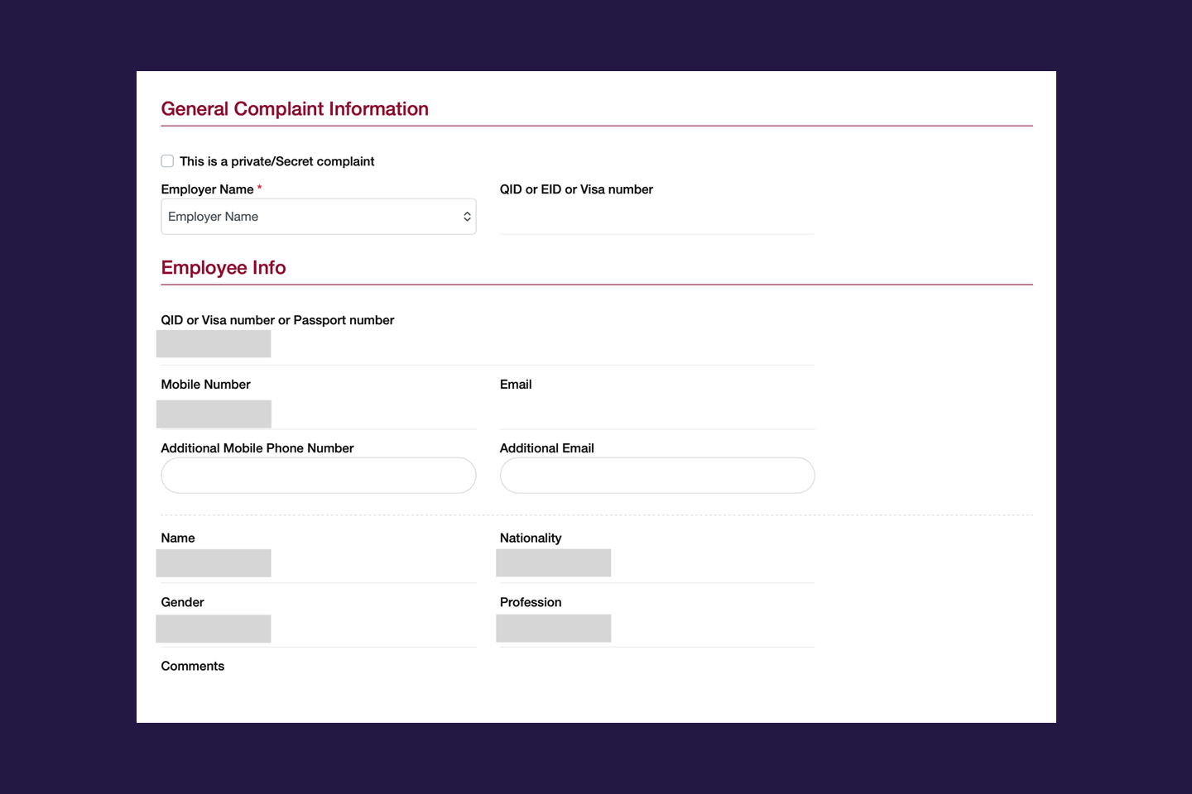The width and height of the screenshot is (1192, 794).
Task: Click the QID or Visa or Passport number value
Action: coord(214,344)
